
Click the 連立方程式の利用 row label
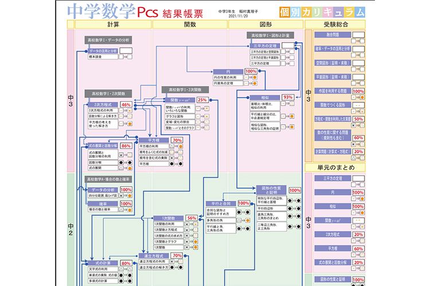coord(154,261)
